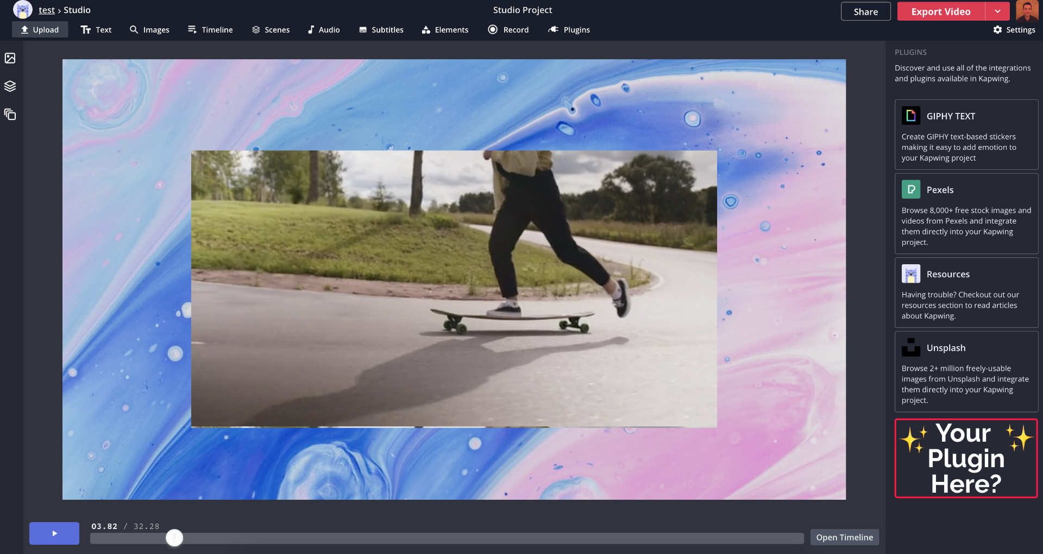Open the user profile avatar
Image resolution: width=1043 pixels, height=554 pixels.
pyautogui.click(x=1027, y=11)
